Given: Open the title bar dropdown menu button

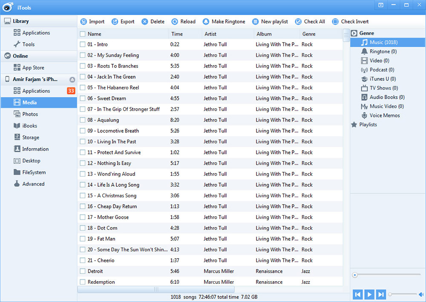Looking at the screenshot, I should point(381,5).
